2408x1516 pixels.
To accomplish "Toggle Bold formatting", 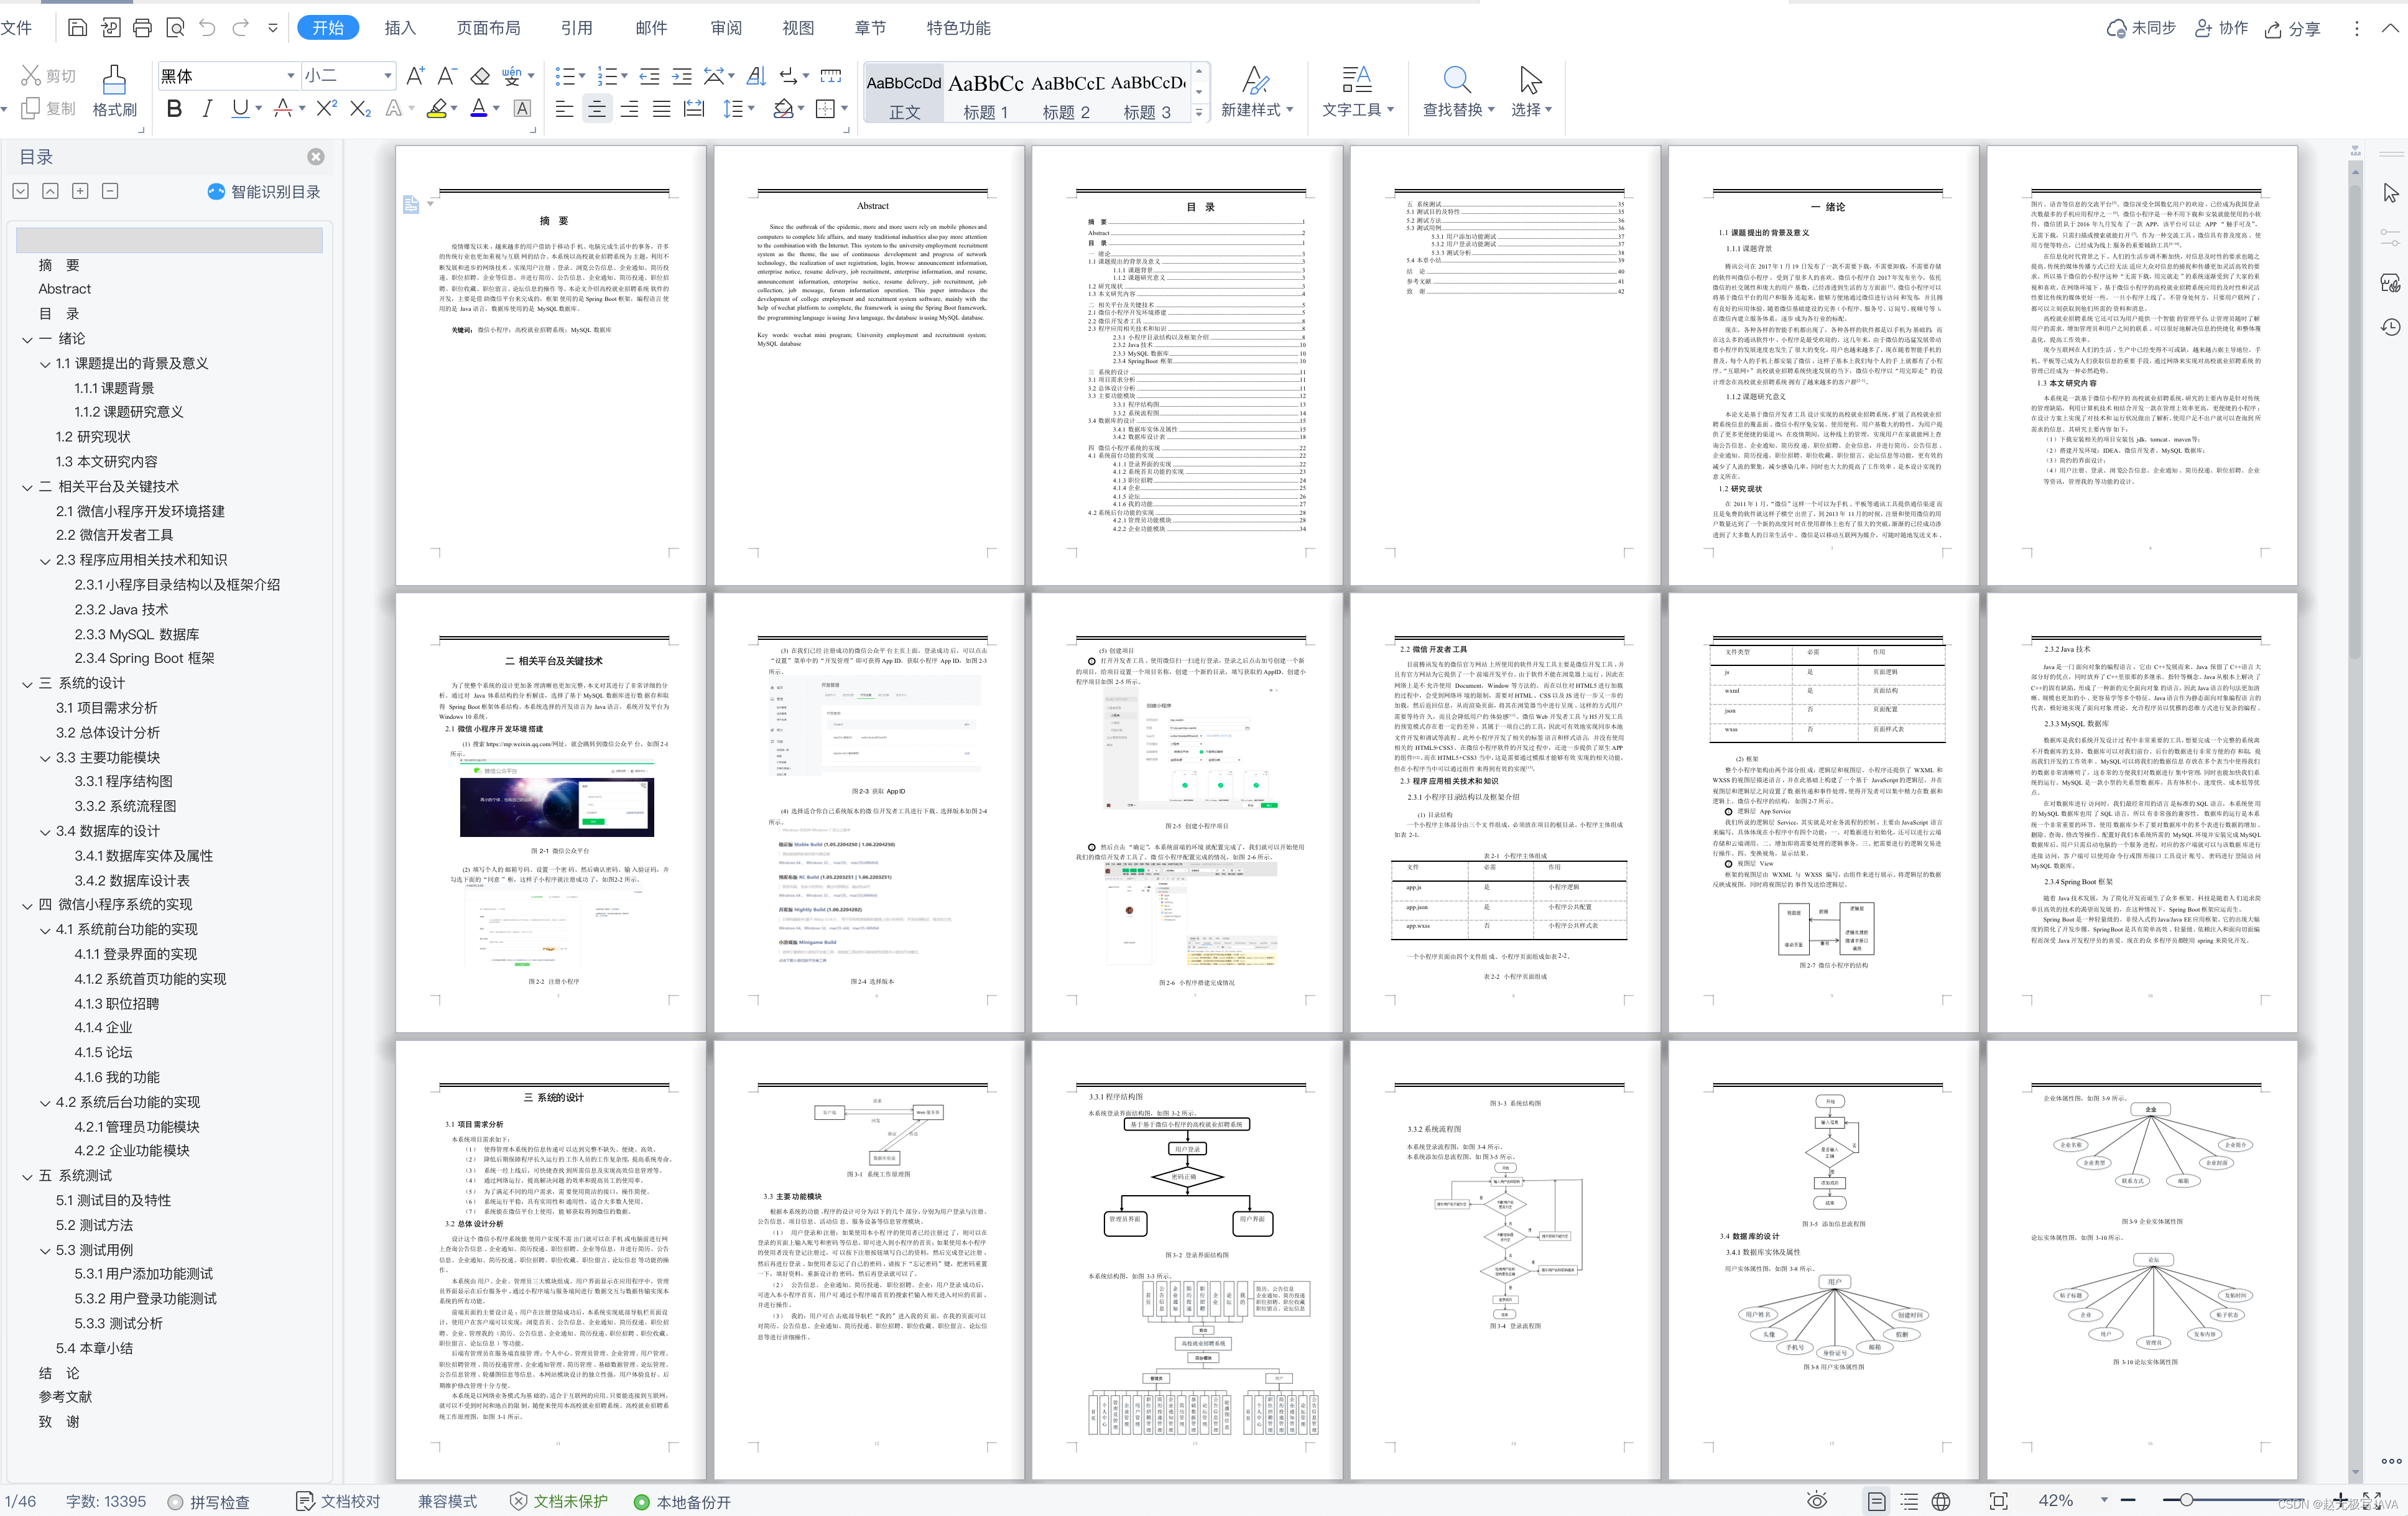I will [x=174, y=108].
